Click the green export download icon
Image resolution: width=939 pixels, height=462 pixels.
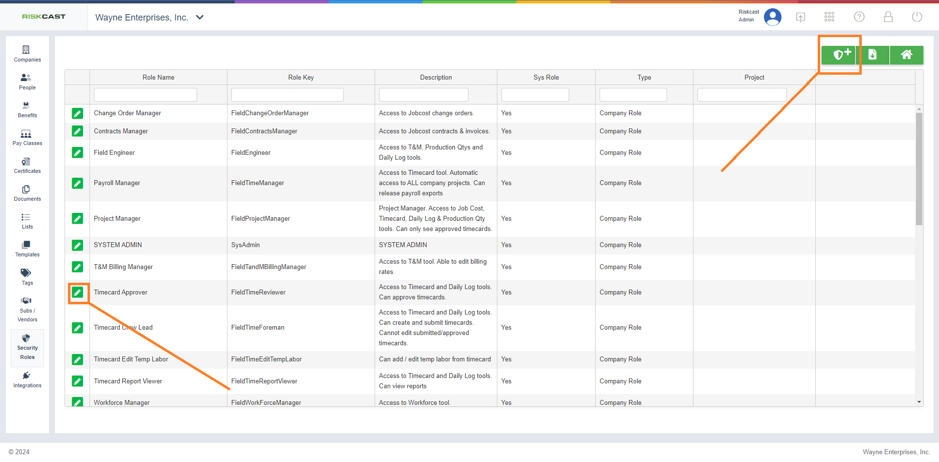(872, 55)
